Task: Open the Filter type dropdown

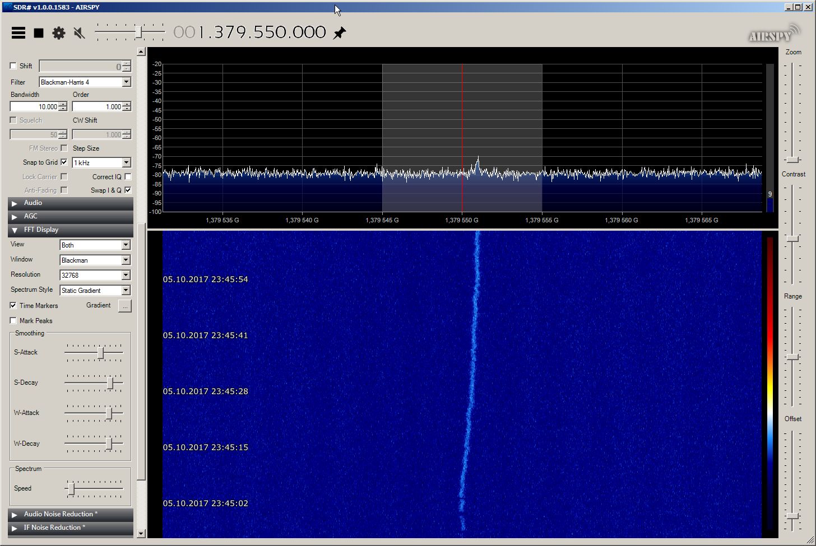Action: (126, 82)
